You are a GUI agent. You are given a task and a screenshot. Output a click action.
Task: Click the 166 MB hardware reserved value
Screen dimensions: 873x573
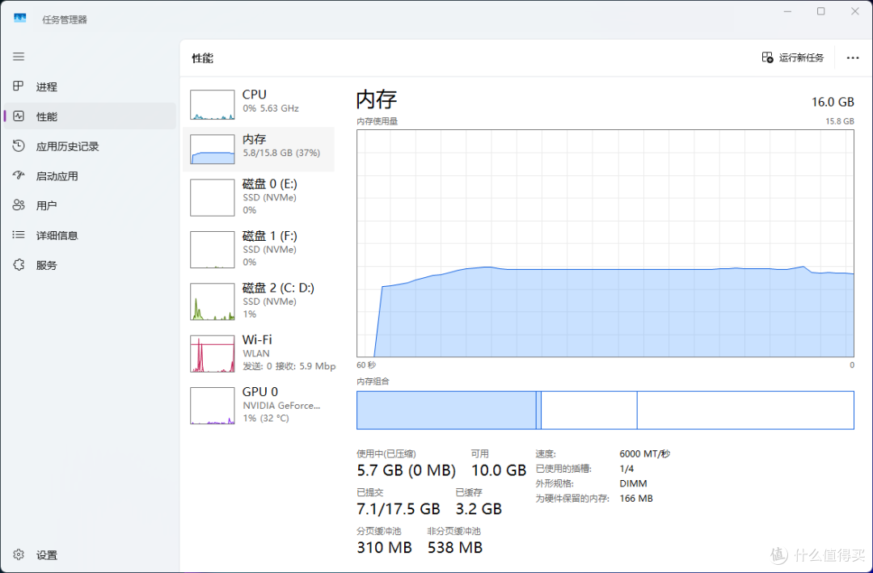[636, 499]
